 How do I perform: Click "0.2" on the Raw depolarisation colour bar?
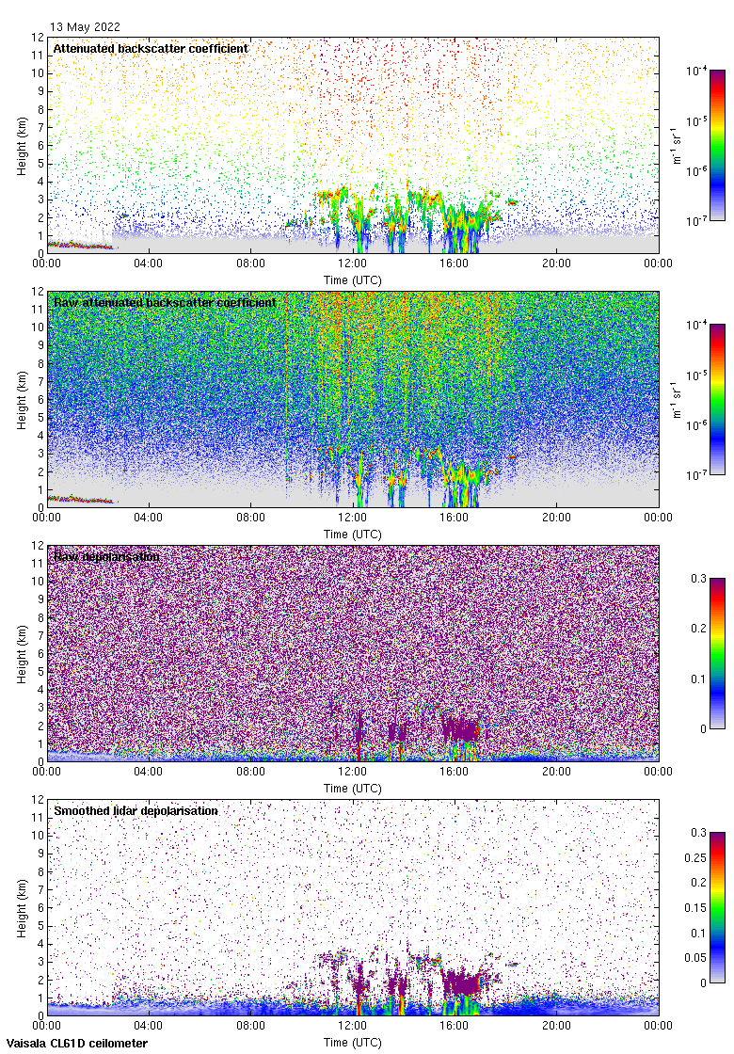698,629
